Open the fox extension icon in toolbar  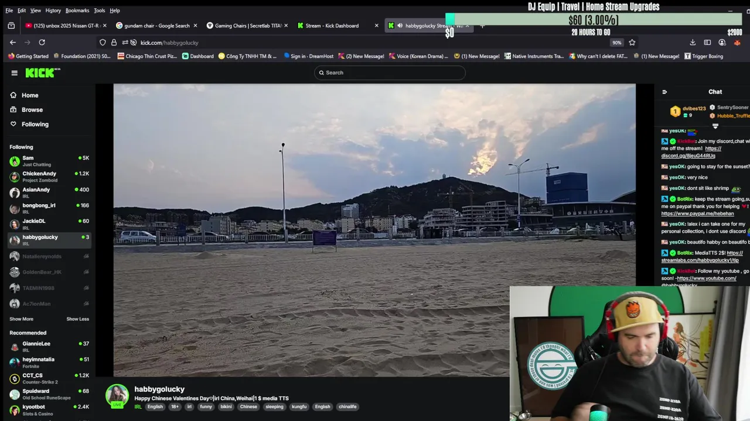click(x=737, y=42)
